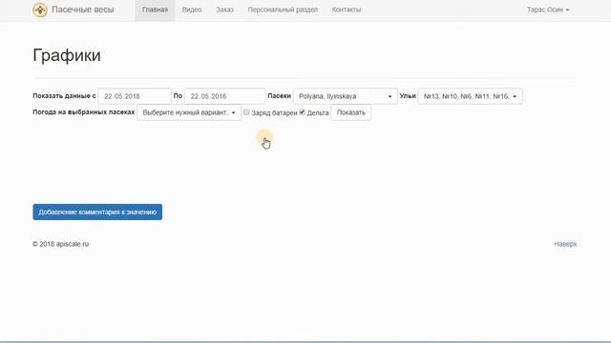This screenshot has height=343, width=611.
Task: Click the start date field after Показать данные с
Action: 135,96
